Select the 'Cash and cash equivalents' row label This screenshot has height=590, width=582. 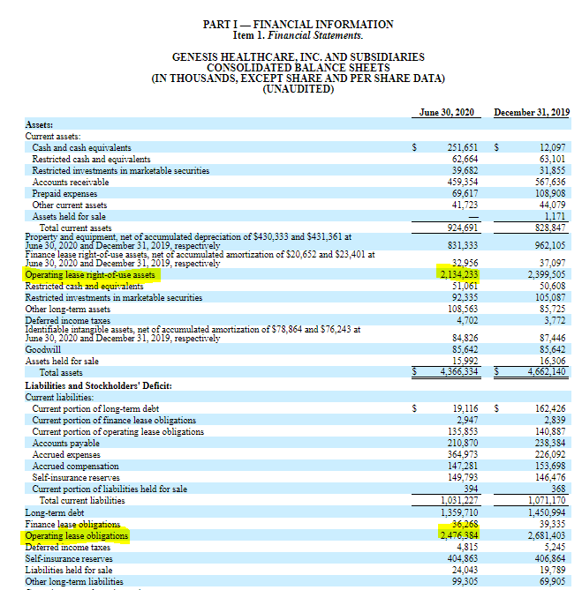82,147
